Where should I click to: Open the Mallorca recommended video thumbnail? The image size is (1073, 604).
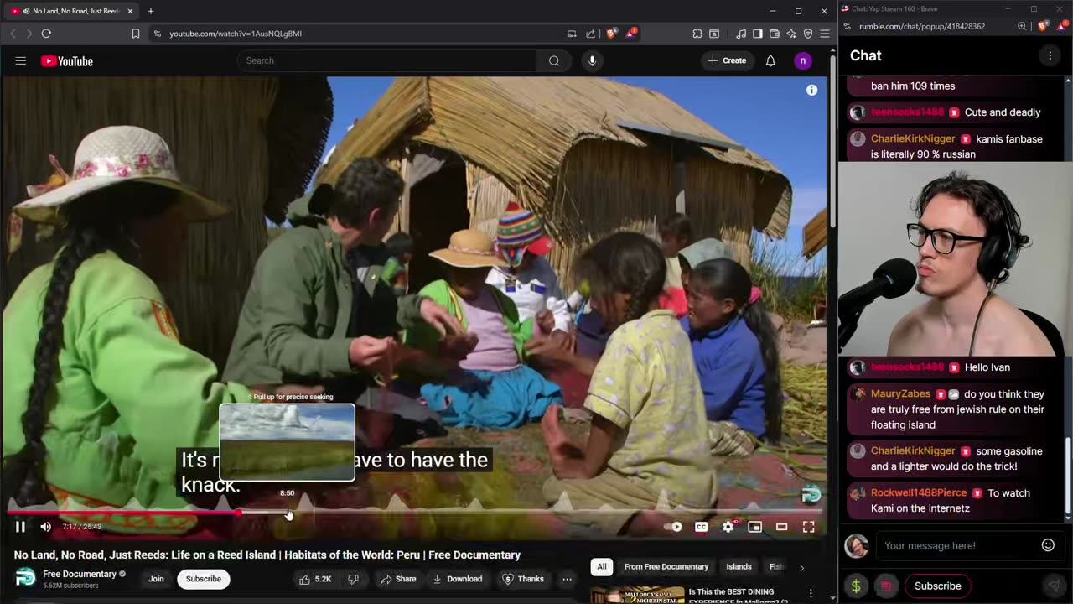[636, 595]
